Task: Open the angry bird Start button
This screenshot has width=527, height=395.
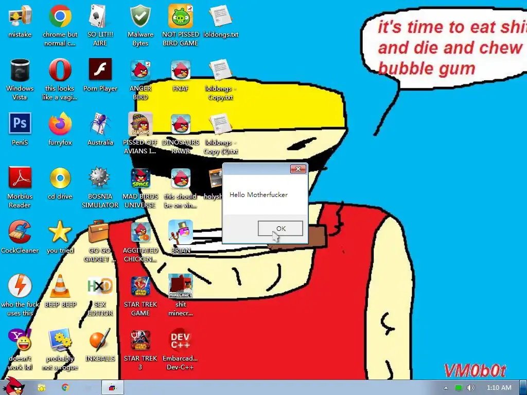Action: (x=13, y=386)
